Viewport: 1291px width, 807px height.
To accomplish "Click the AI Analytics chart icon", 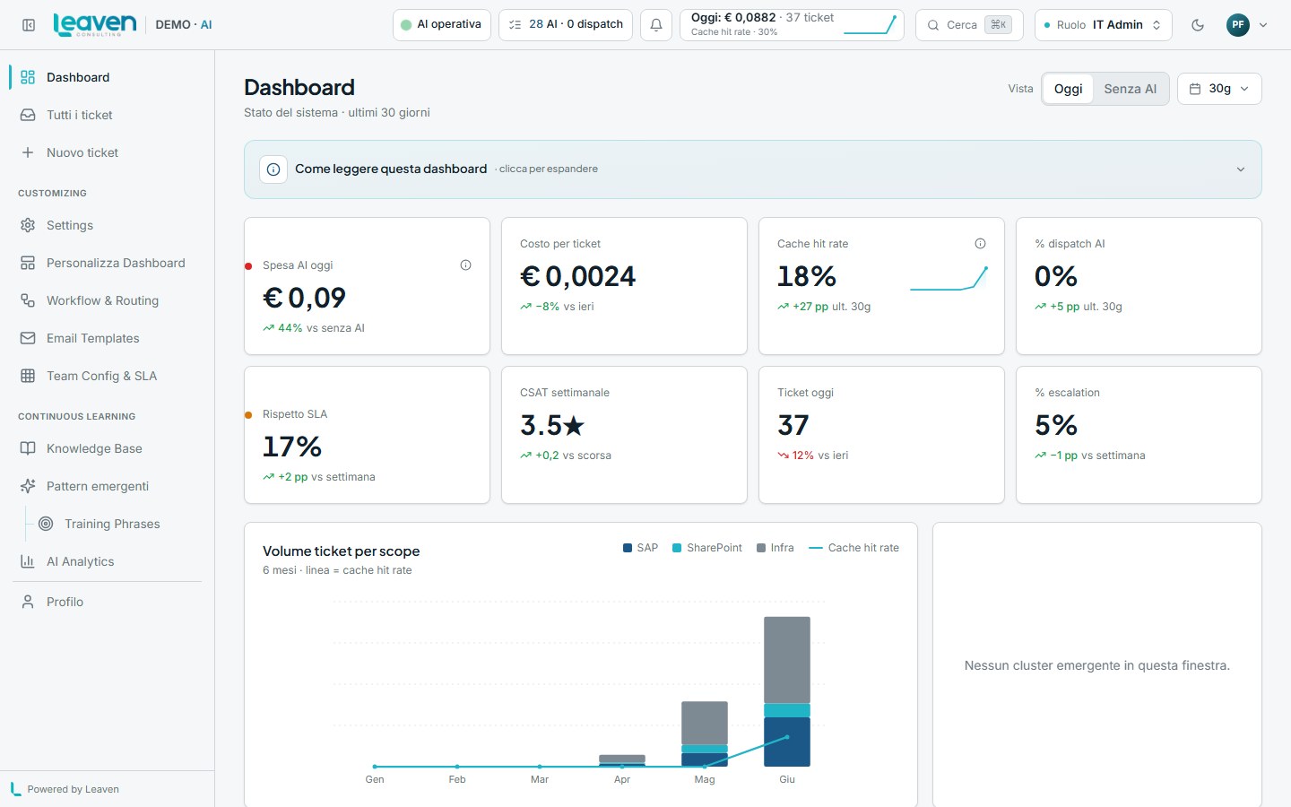I will [28, 561].
